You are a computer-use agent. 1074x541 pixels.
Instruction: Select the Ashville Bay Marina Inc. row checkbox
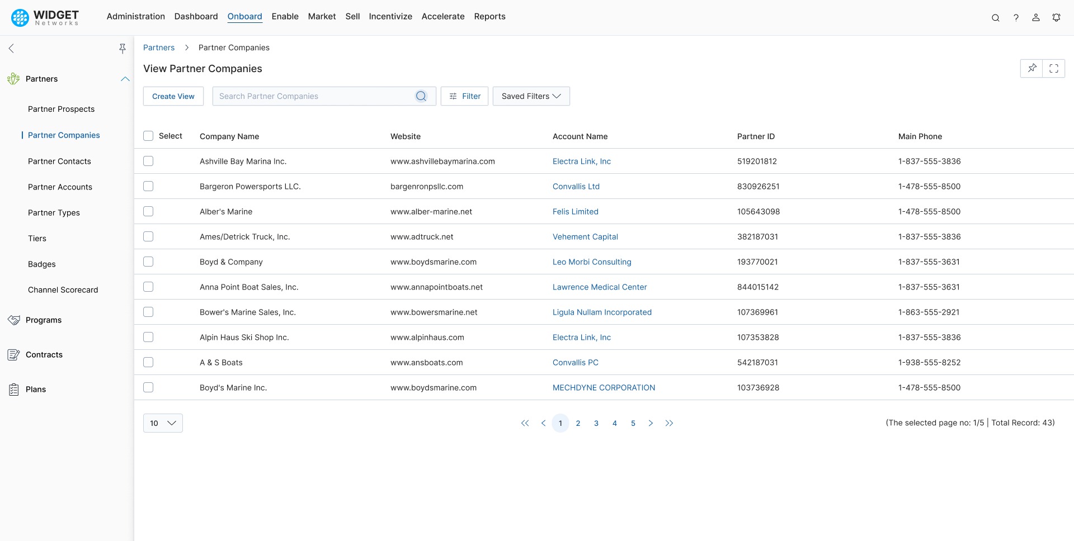pyautogui.click(x=148, y=161)
